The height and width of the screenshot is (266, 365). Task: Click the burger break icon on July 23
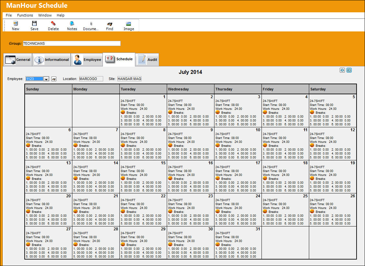[x=170, y=211]
